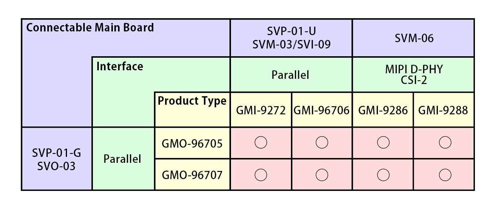The height and width of the screenshot is (222, 496).
Task: Pick the circle for GMO-96707 and GMI-96706
Action: click(322, 175)
